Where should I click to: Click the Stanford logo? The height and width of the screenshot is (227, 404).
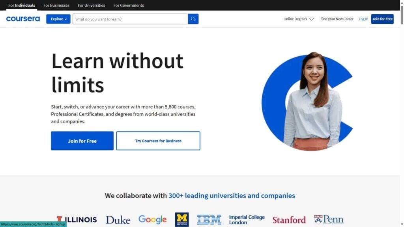289,220
